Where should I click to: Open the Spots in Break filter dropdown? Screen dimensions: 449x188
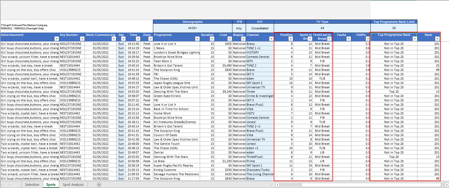(310, 39)
